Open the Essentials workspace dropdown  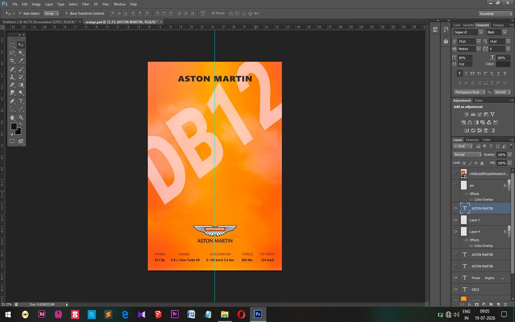[x=495, y=14]
